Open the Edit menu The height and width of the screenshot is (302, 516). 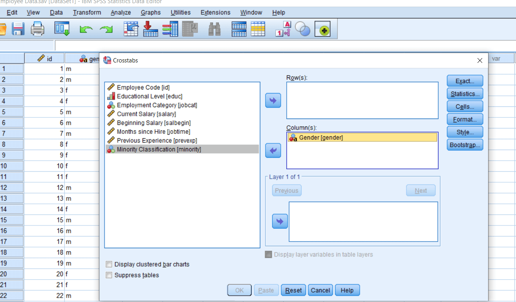12,13
